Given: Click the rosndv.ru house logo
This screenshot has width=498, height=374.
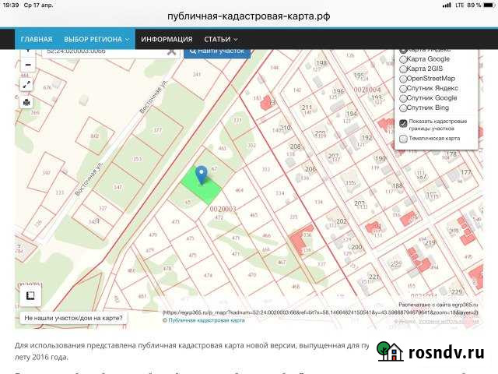Looking at the screenshot, I should [x=390, y=352].
